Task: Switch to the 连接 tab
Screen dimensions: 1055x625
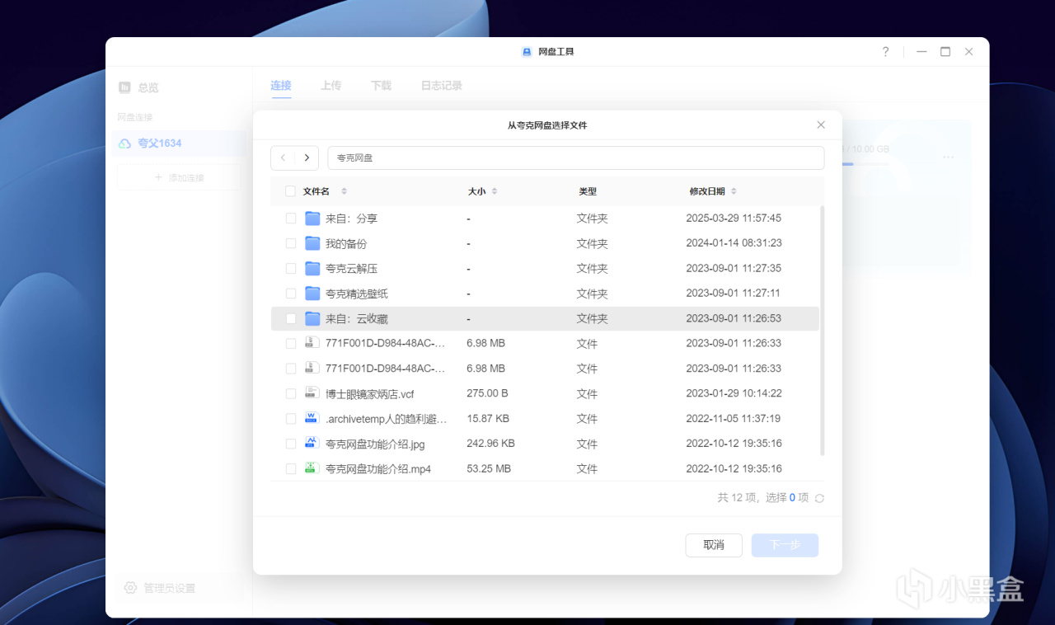Action: pos(281,86)
